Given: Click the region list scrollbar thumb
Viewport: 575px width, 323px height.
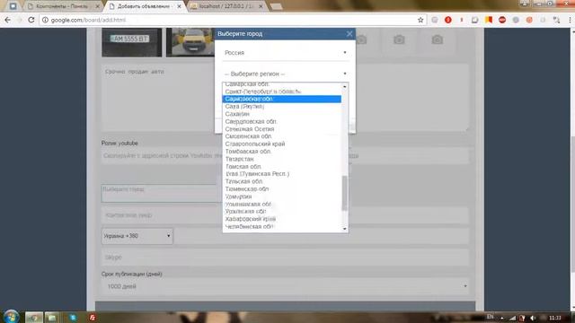Looking at the screenshot, I should (344, 193).
